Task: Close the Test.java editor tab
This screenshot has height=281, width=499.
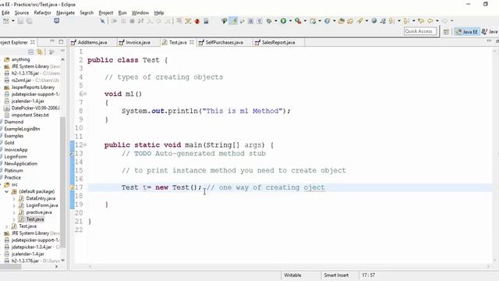Action: [192, 42]
